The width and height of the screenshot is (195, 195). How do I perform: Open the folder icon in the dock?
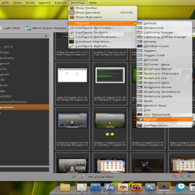pos(65,187)
